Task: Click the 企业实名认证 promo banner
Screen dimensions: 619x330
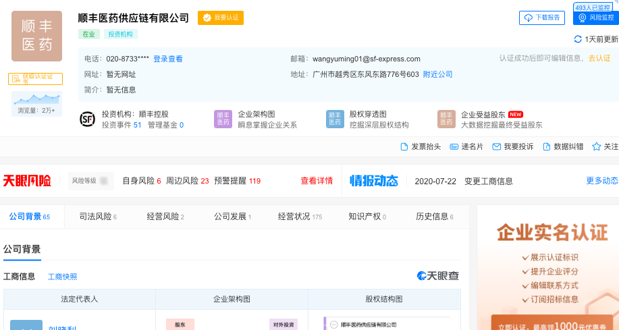Action: click(x=548, y=268)
